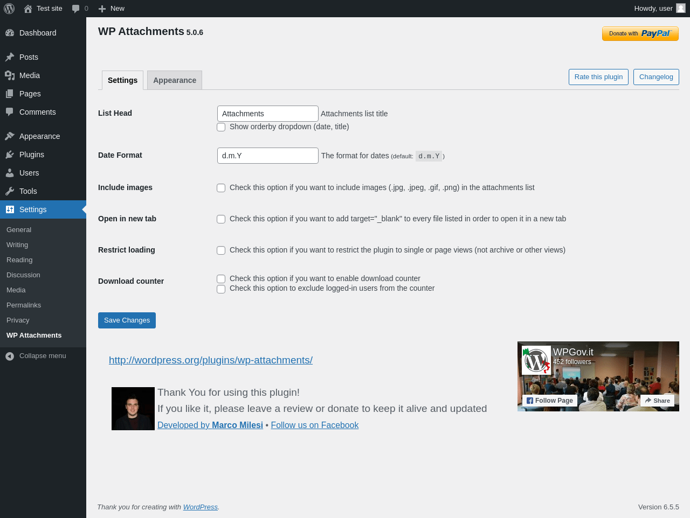The image size is (690, 518).
Task: Enable Show orderby dropdown checkbox
Action: click(x=221, y=127)
